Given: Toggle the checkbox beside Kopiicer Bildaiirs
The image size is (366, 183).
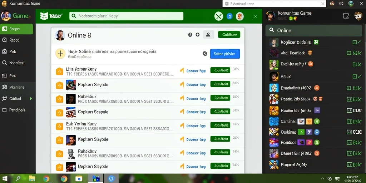Looking at the screenshot, I should pos(354,42).
